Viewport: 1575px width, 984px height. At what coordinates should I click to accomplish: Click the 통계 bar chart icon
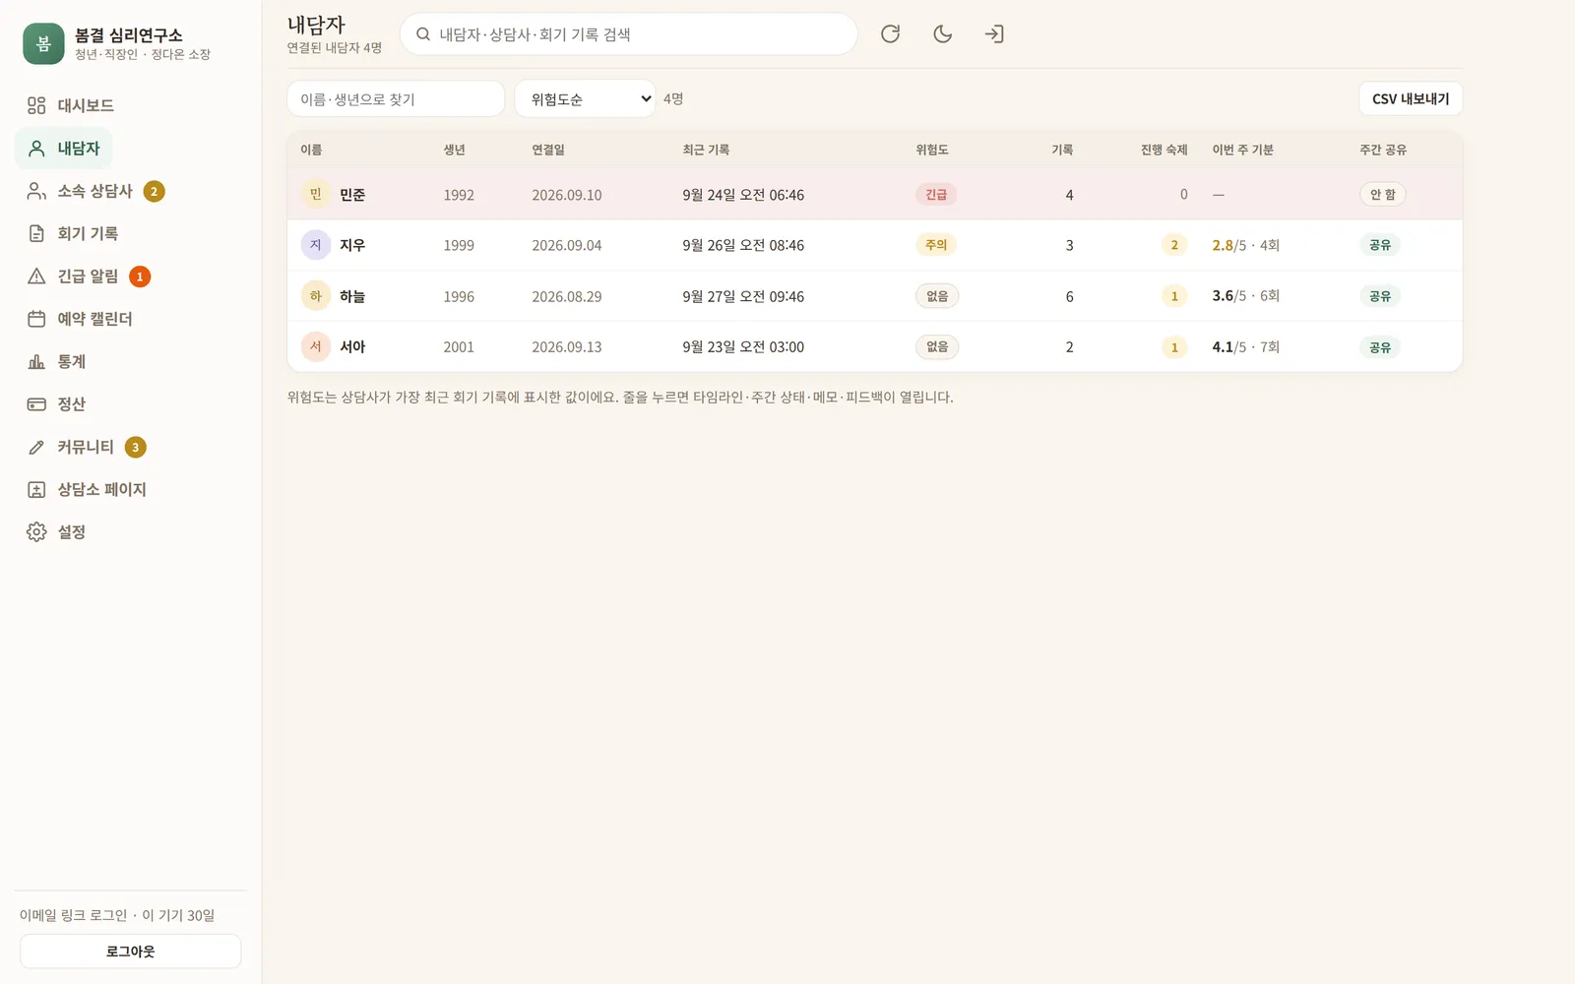pyautogui.click(x=36, y=361)
